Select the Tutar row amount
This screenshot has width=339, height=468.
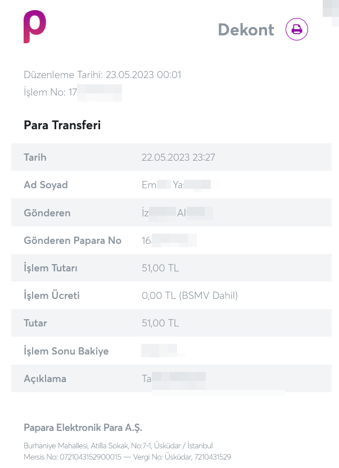[x=160, y=323]
